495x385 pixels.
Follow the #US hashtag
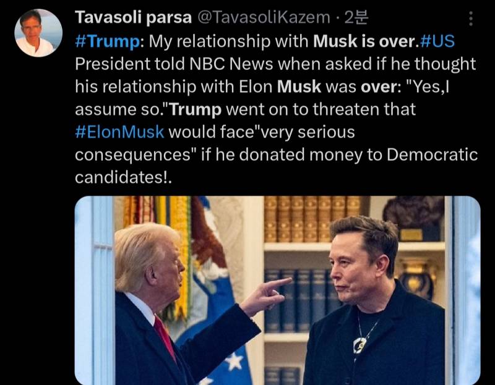coord(438,41)
